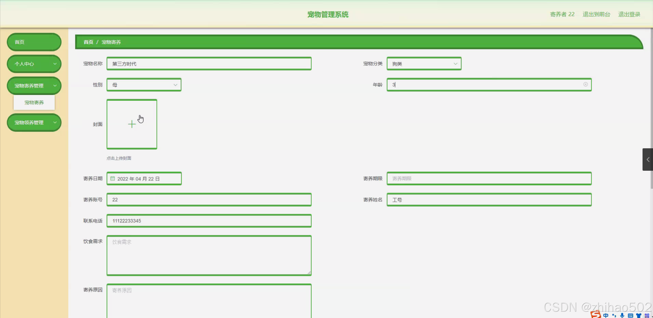Toggle Sogou punctuation mode indicator
Viewport: 653px width, 318px height.
pos(614,315)
